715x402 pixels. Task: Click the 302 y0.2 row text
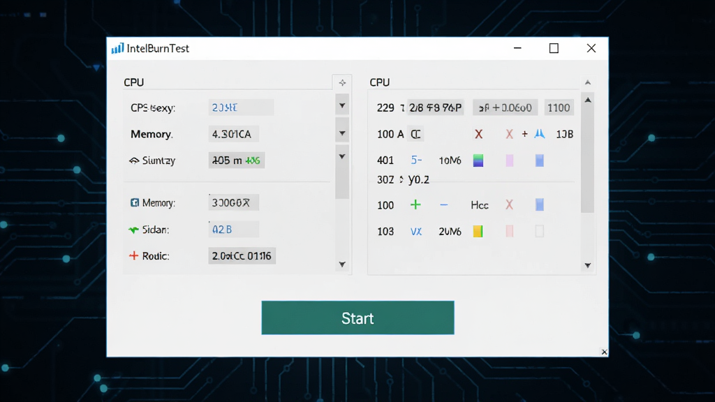[x=403, y=179]
